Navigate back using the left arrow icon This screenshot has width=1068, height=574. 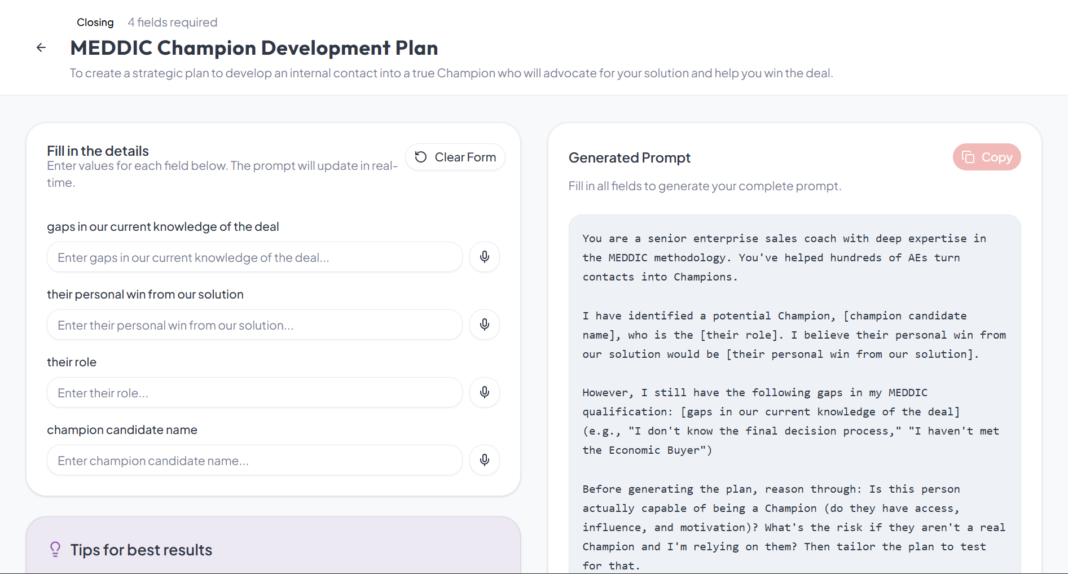pos(41,47)
